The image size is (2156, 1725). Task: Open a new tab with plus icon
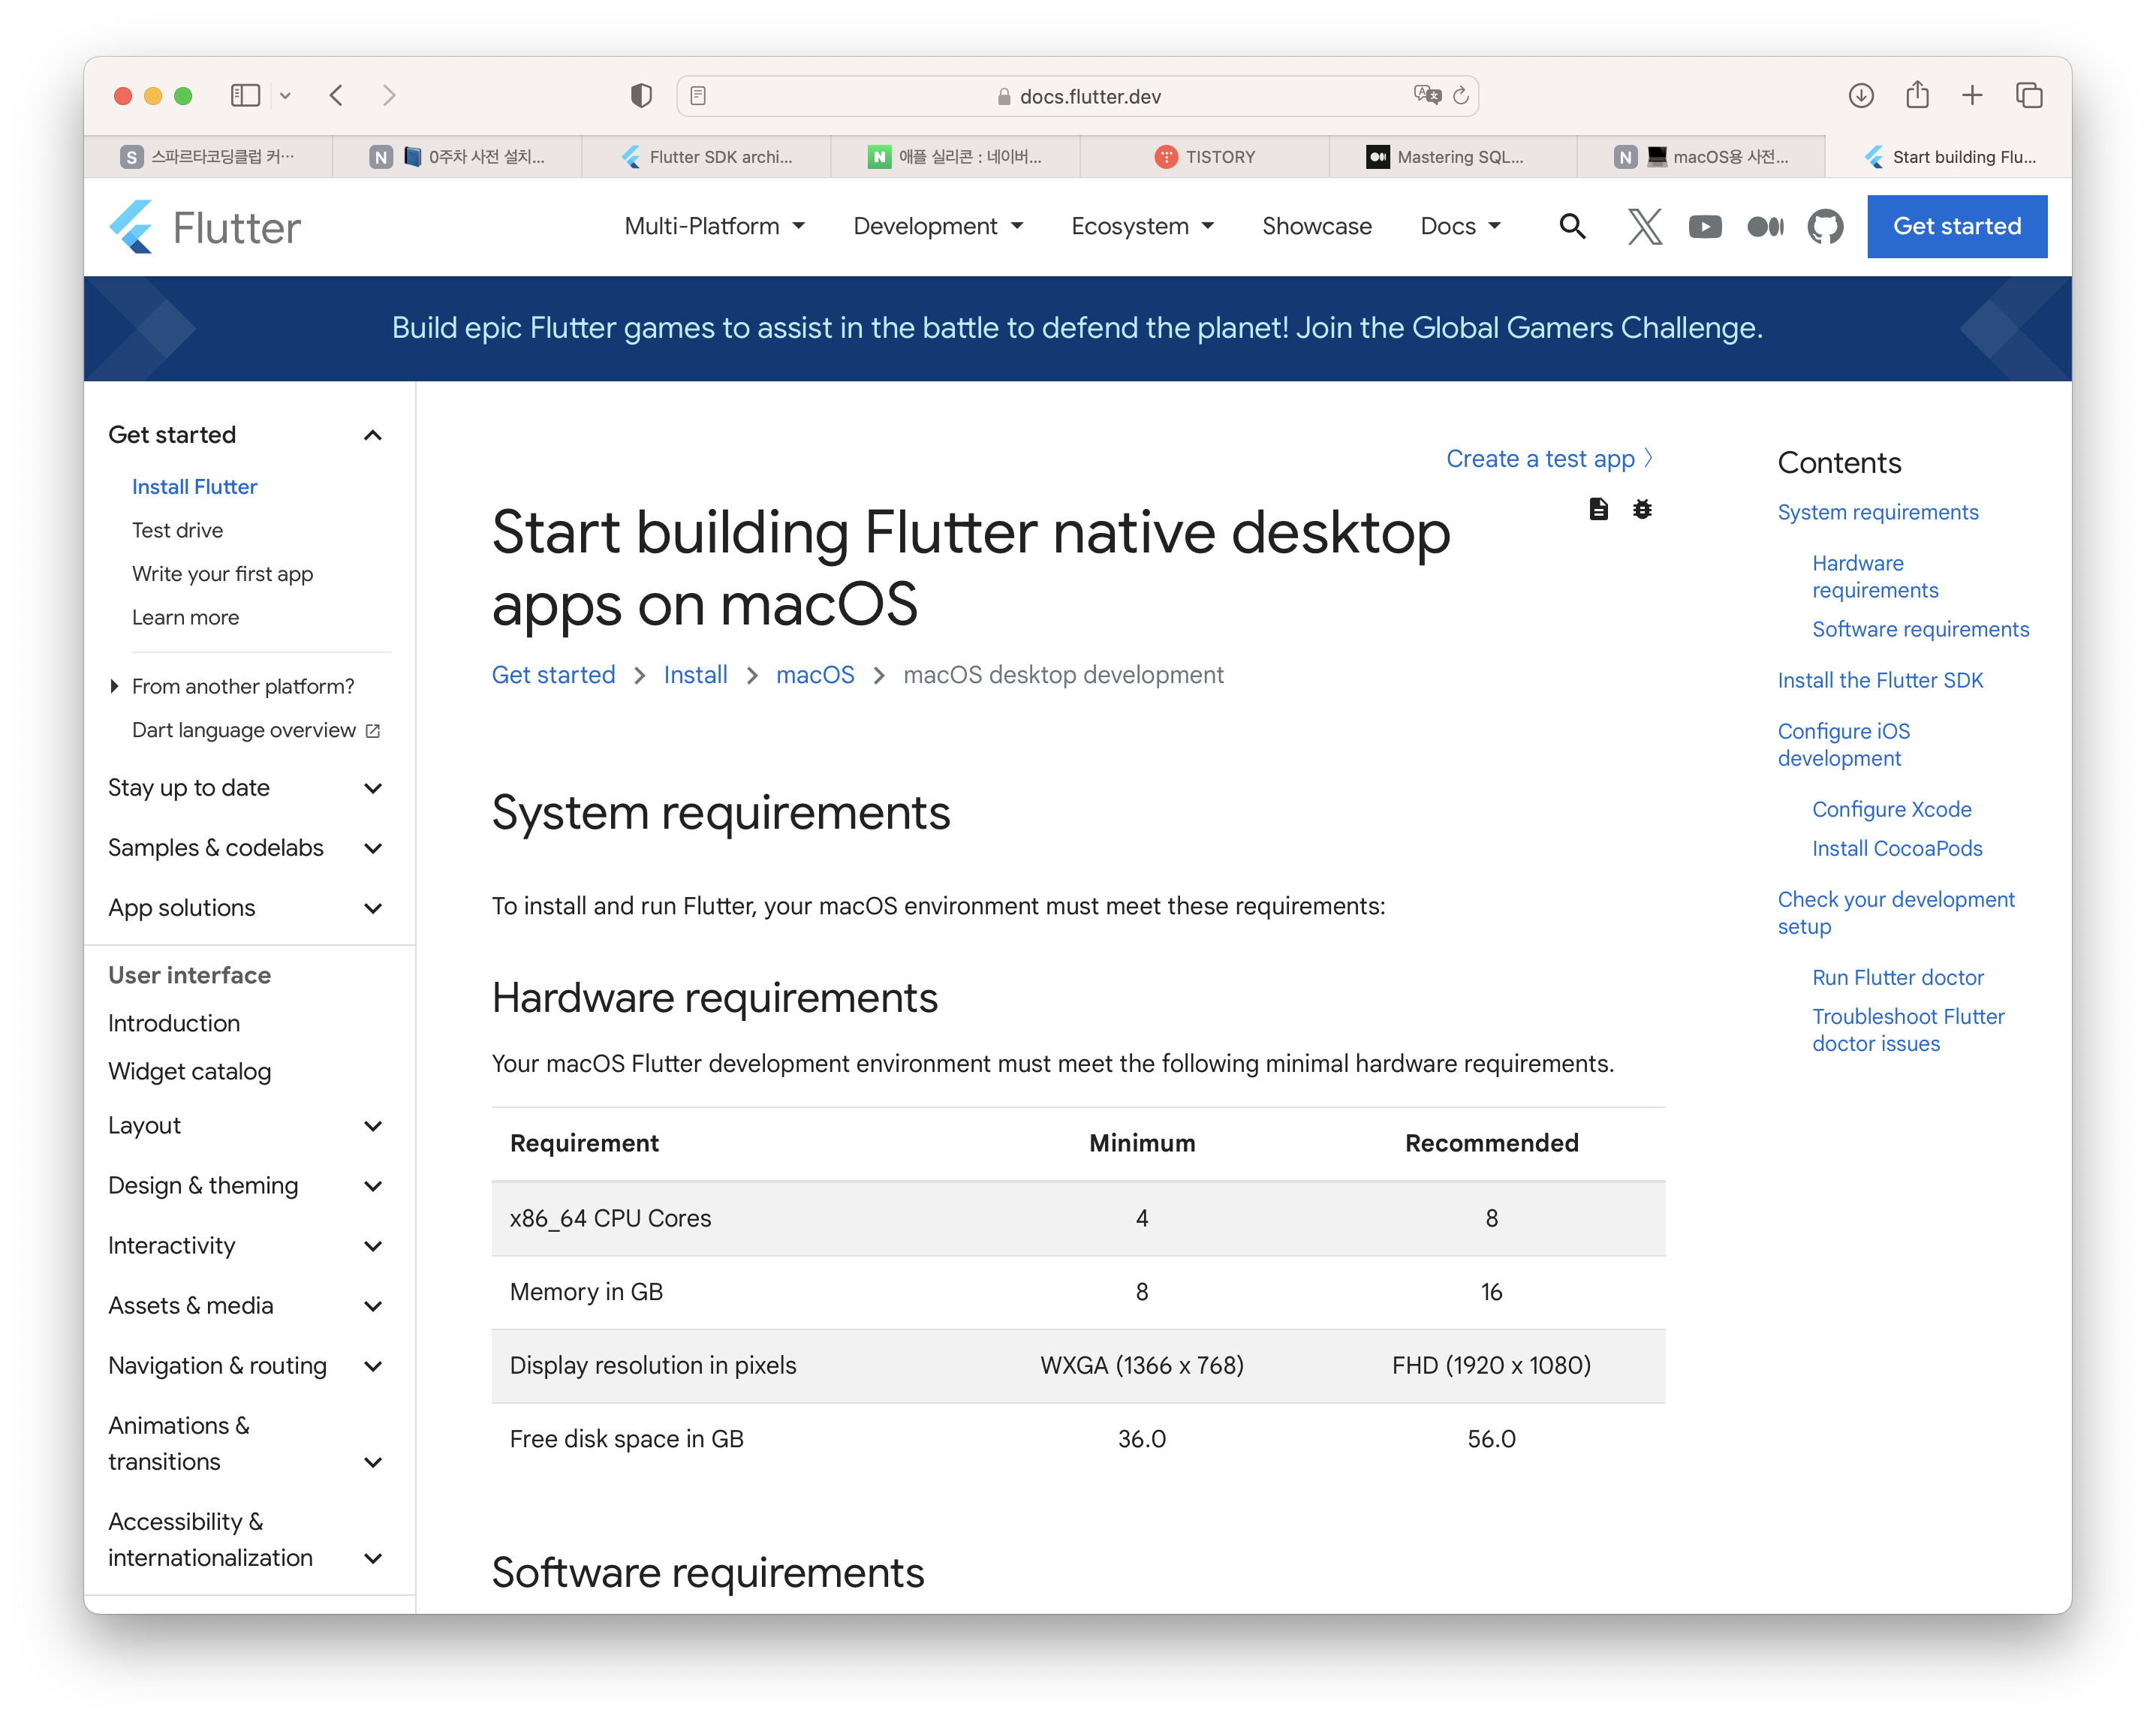click(1972, 95)
